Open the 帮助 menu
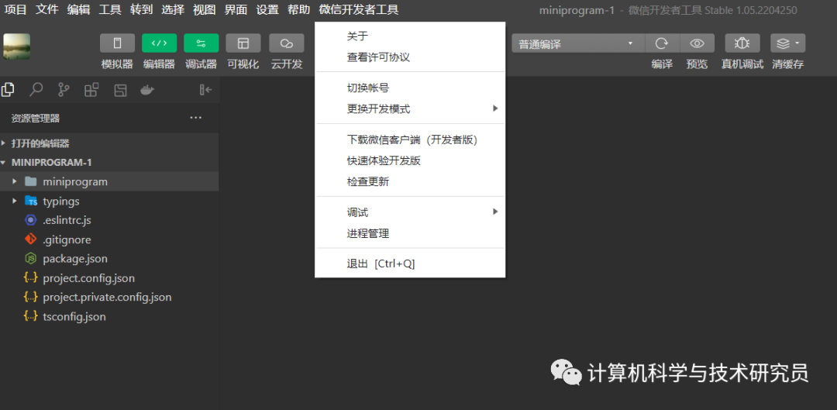Image resolution: width=837 pixels, height=410 pixels. pyautogui.click(x=298, y=9)
